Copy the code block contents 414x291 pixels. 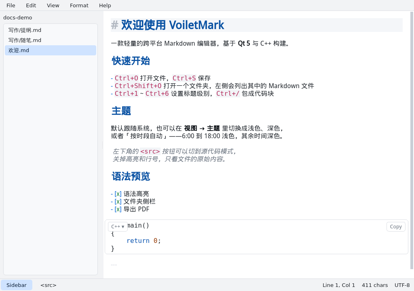(396, 227)
